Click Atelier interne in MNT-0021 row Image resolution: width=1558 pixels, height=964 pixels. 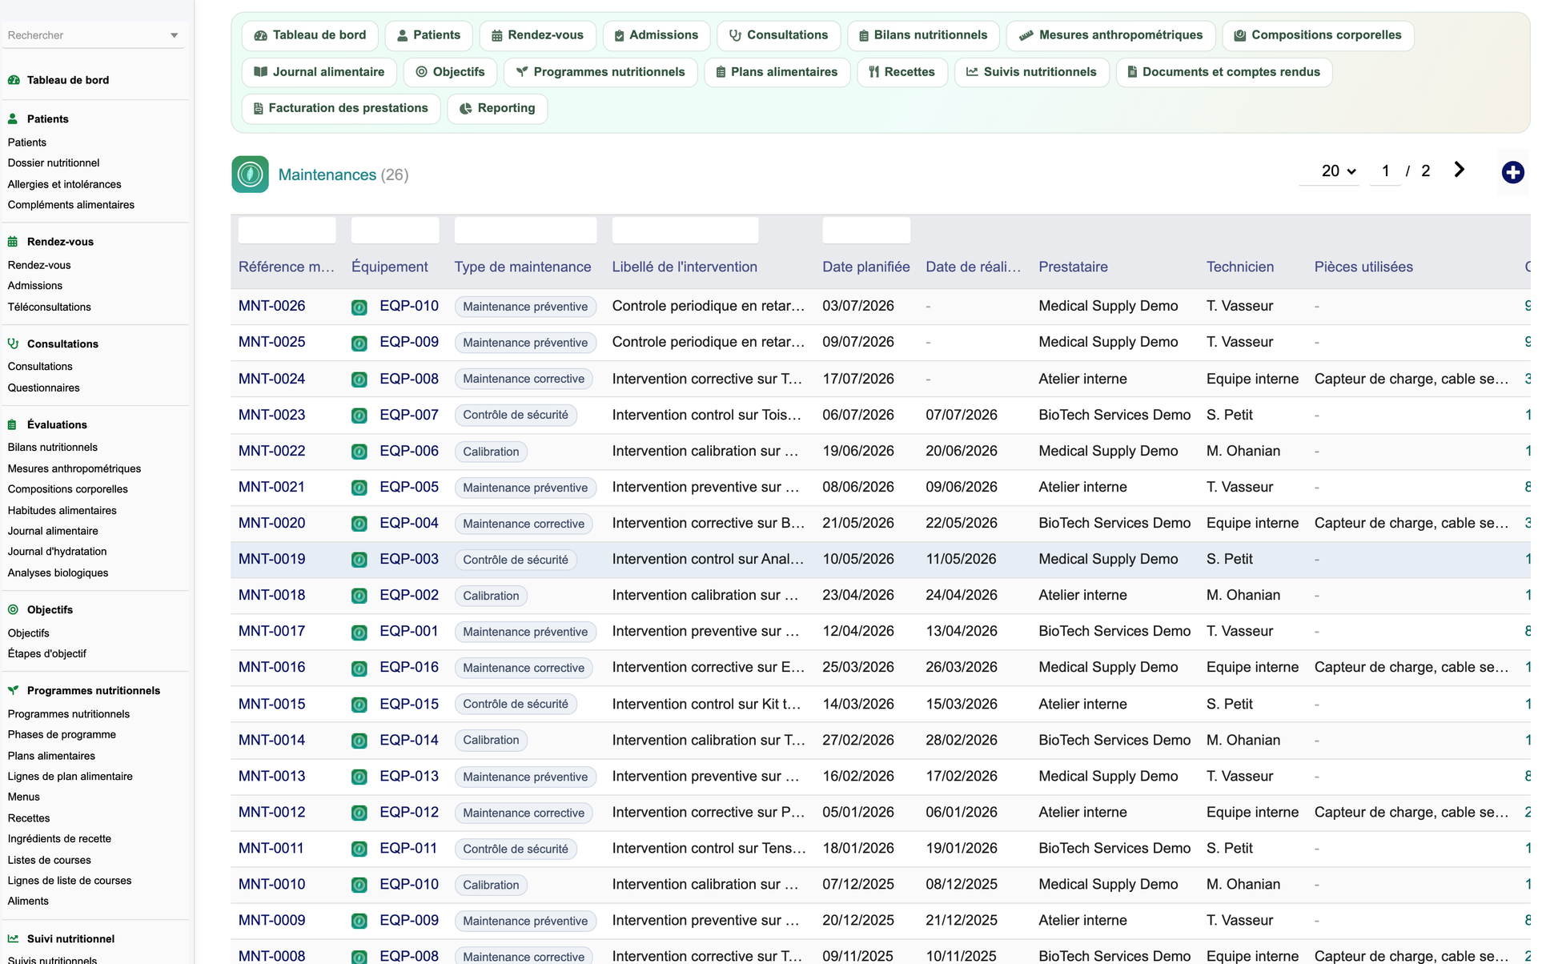click(1082, 487)
